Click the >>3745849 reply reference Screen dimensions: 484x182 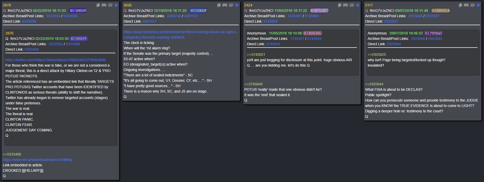point(253,84)
